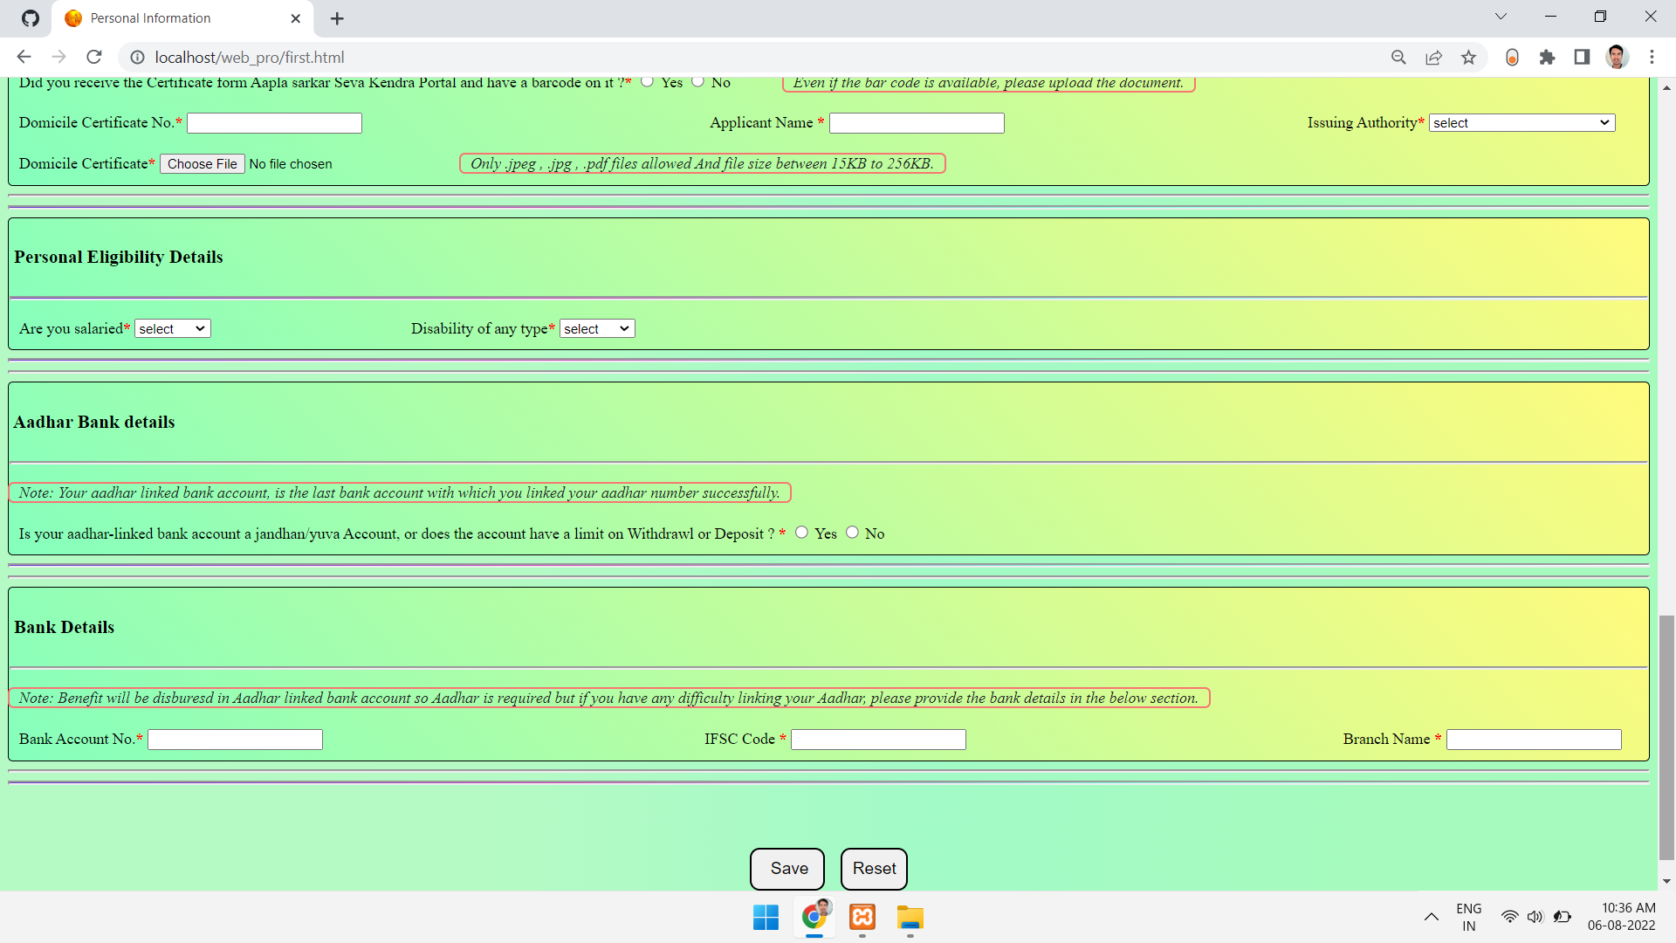Screen dimensions: 1676x943
Task: Open a new tab with plus icon
Action: [x=337, y=18]
